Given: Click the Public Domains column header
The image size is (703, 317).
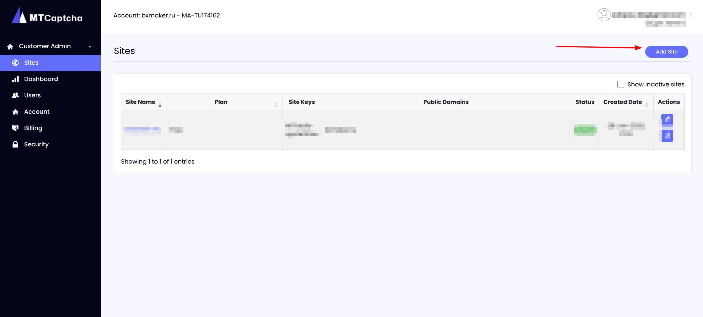Looking at the screenshot, I should click(x=446, y=102).
